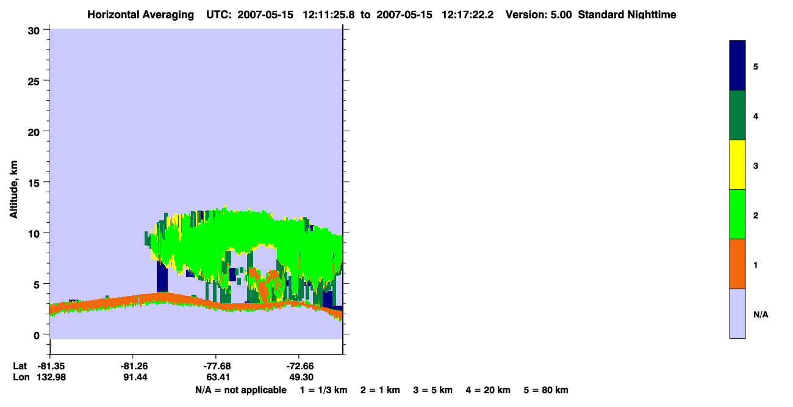
Task: Click the orange colorbar segment labeled 1
Action: (x=737, y=264)
